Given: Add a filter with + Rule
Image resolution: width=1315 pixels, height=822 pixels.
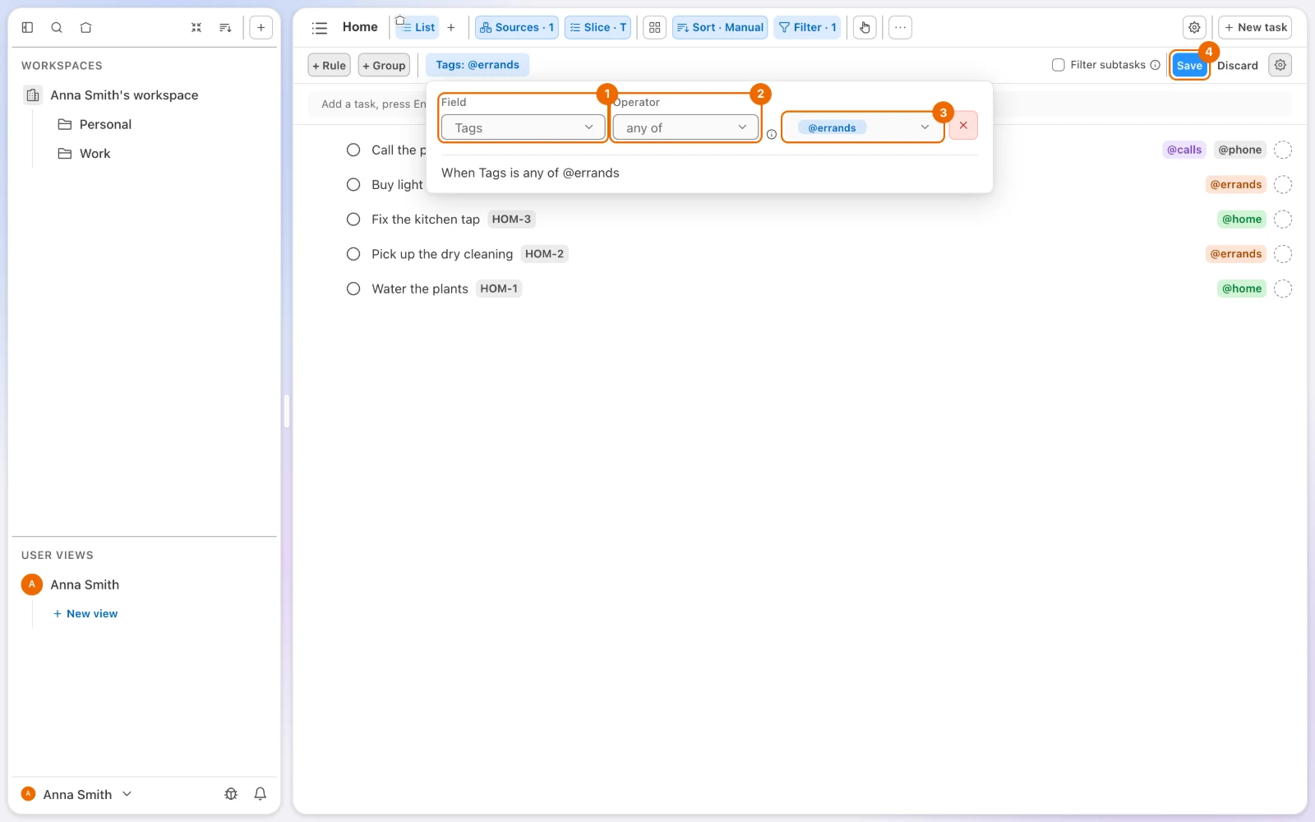Looking at the screenshot, I should click(x=330, y=65).
